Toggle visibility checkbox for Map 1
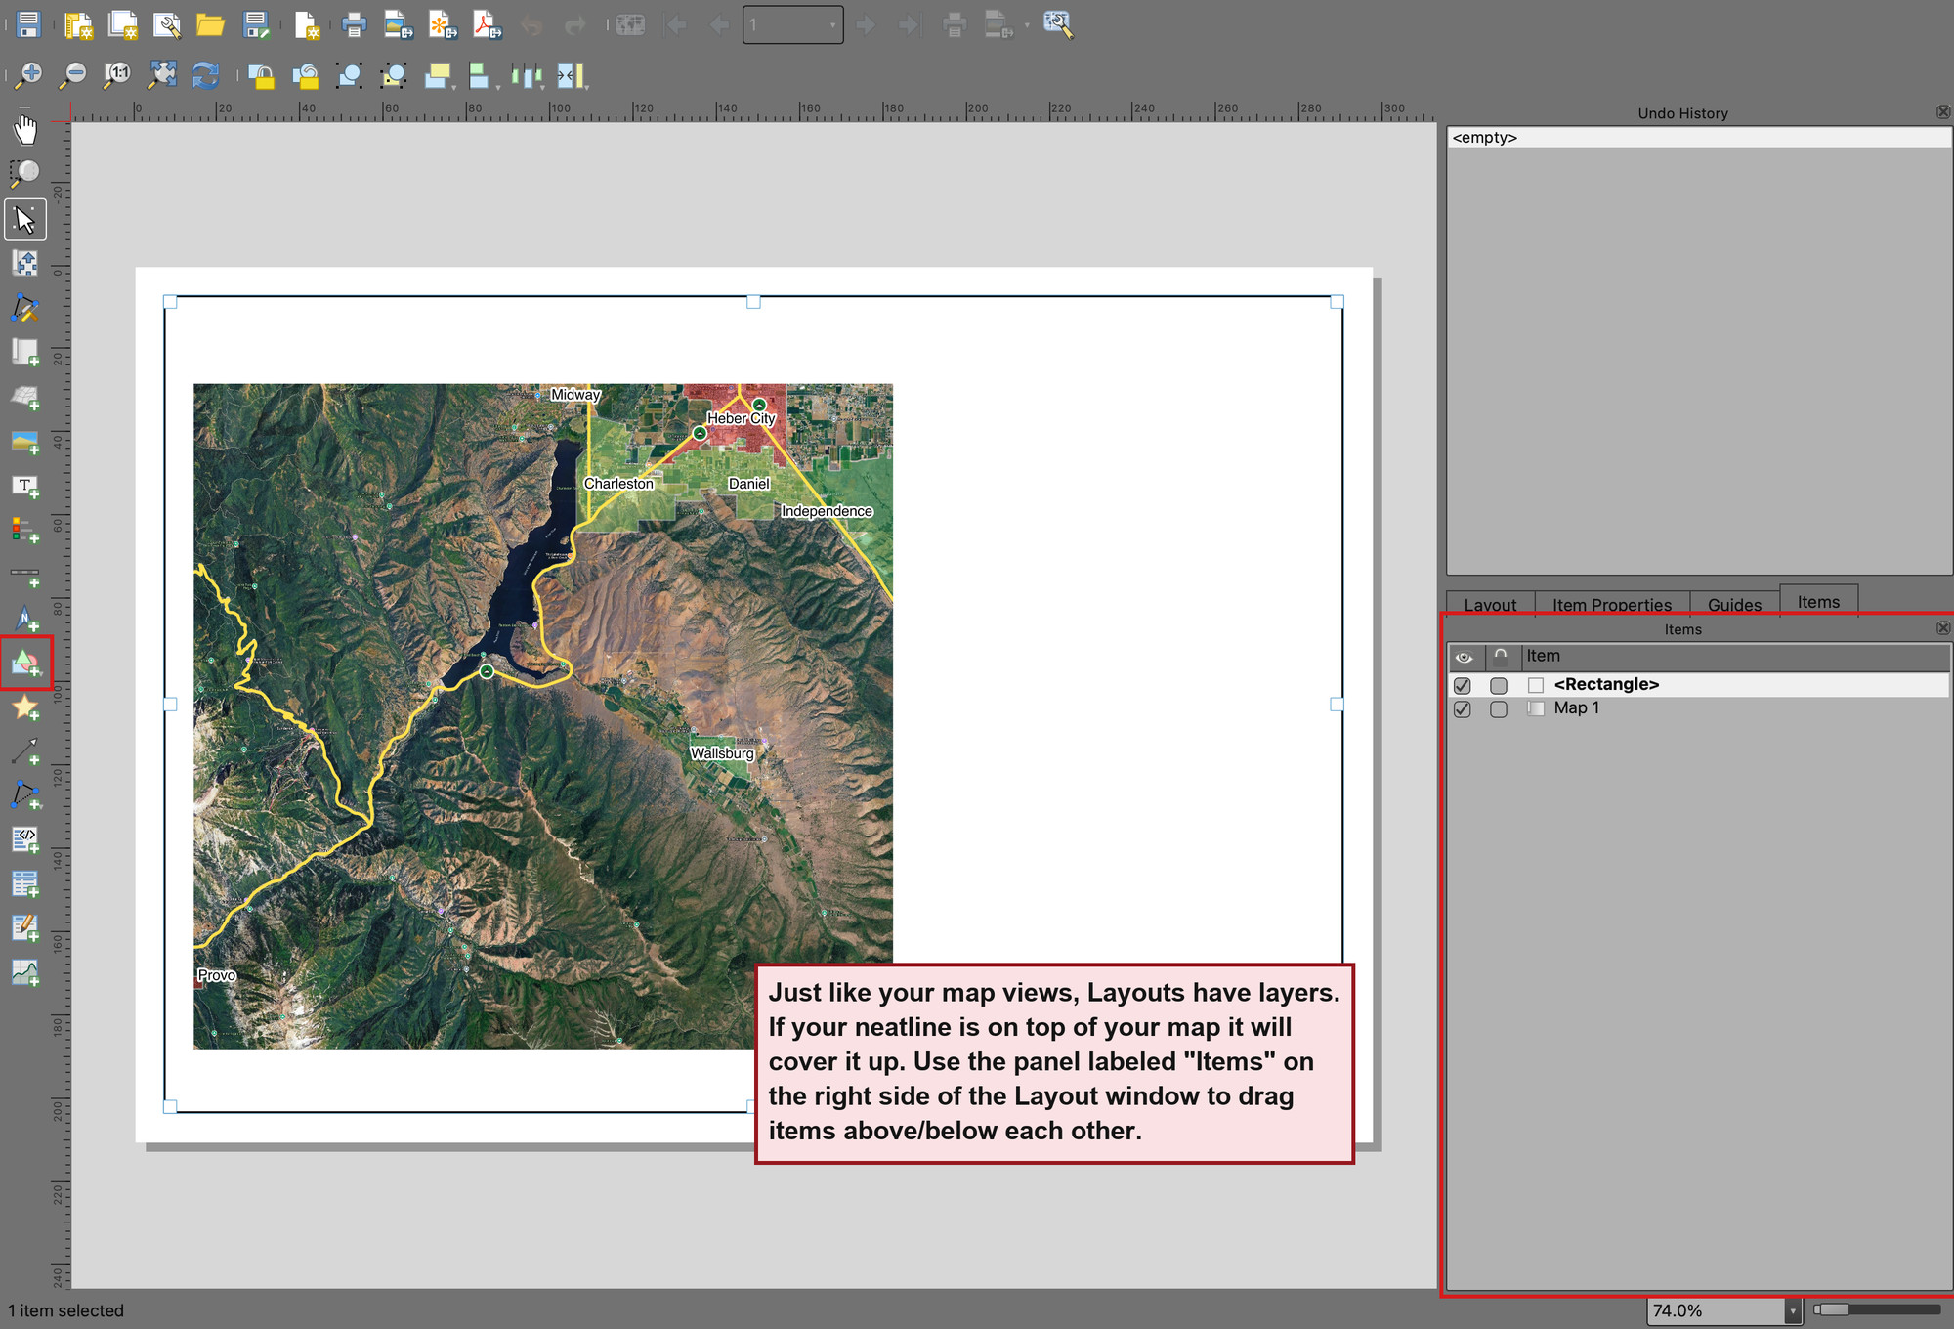Screen dimensions: 1954x1329 pos(1463,709)
